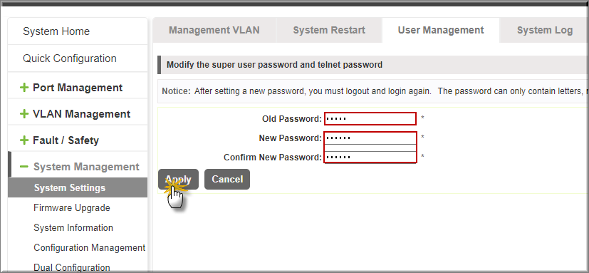Viewport: 589px width, 273px height.
Task: Expand Port Management with plus icon
Action: (24, 88)
